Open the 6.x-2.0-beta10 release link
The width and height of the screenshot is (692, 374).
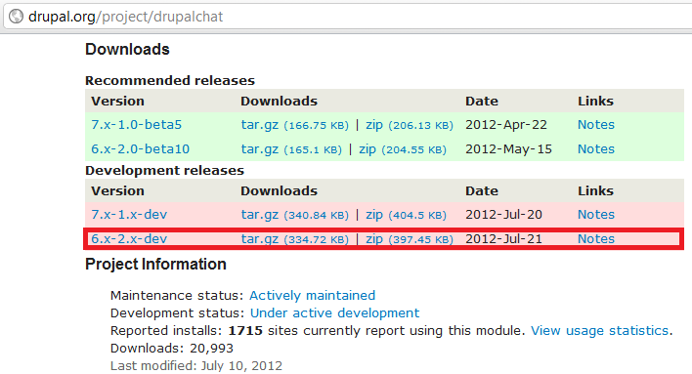tap(141, 149)
